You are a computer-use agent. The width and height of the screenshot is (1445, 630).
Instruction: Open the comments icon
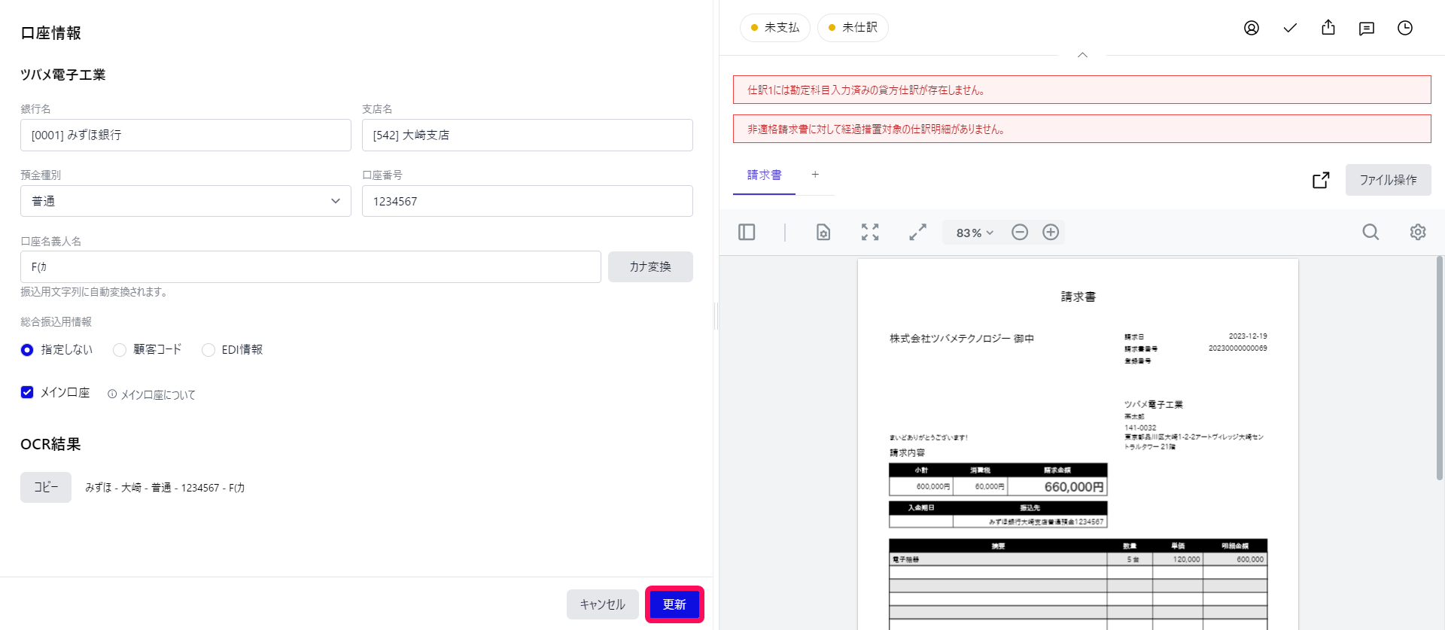click(x=1367, y=28)
